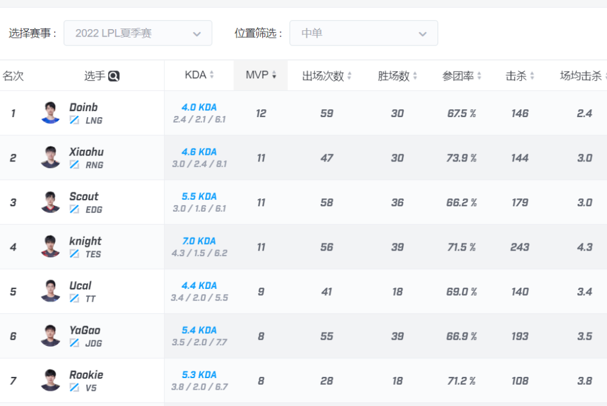Screen dimensions: 607x406
Task: Click the RNG team icon
Action: pyautogui.click(x=74, y=165)
